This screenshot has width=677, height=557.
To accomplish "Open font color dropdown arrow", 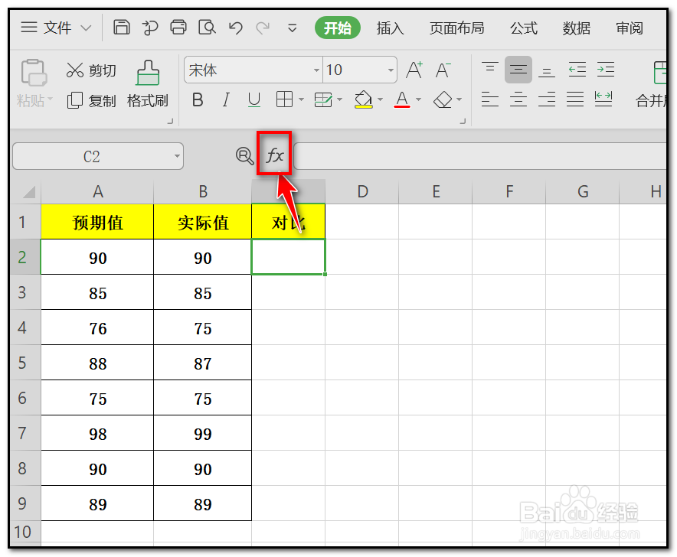I will 418,100.
